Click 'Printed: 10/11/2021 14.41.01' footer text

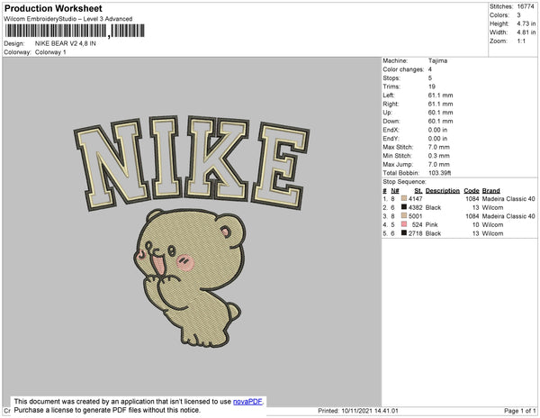coord(358,411)
